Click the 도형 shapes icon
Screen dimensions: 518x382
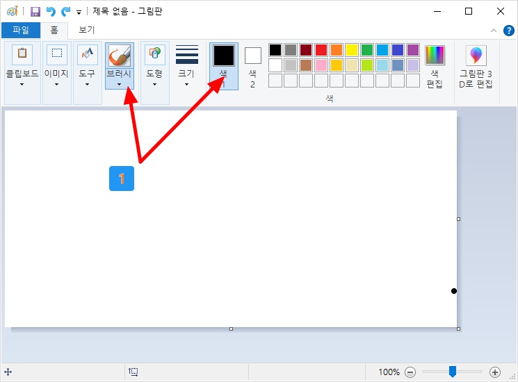point(155,54)
